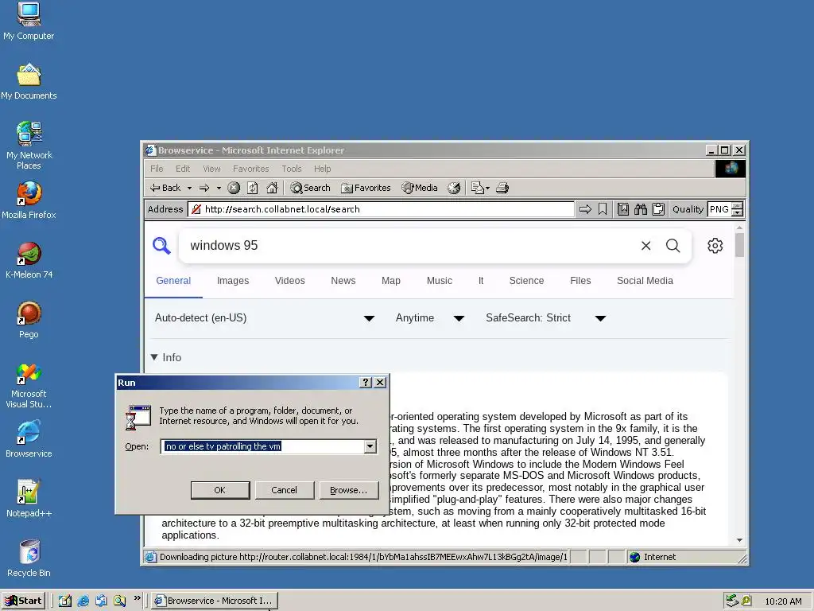Open the Mail button dropdown arrow
Screen dimensions: 814x611
point(487,188)
